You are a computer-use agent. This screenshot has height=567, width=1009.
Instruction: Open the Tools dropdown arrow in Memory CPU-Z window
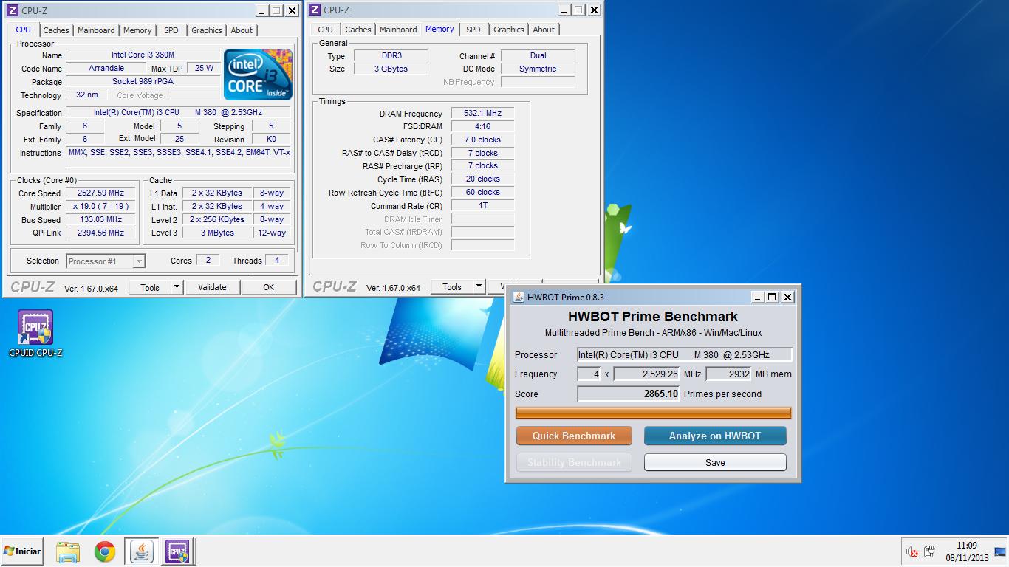(x=479, y=286)
